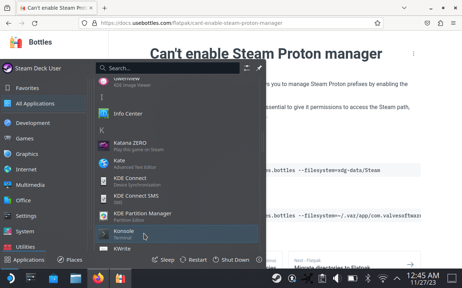Open Firefox extensions button

coord(440,23)
